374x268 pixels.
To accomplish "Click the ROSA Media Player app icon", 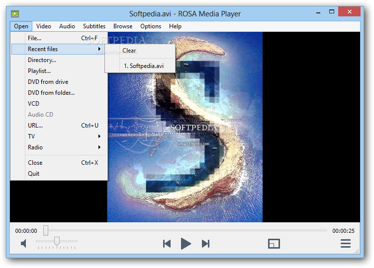I will click(x=15, y=13).
